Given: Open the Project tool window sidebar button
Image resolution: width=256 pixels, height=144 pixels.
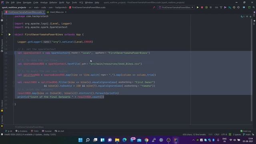Looking at the screenshot, I should pyautogui.click(x=2, y=16).
